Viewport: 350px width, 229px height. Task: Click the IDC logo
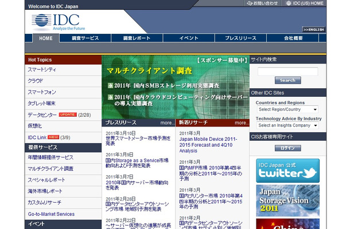coord(59,22)
